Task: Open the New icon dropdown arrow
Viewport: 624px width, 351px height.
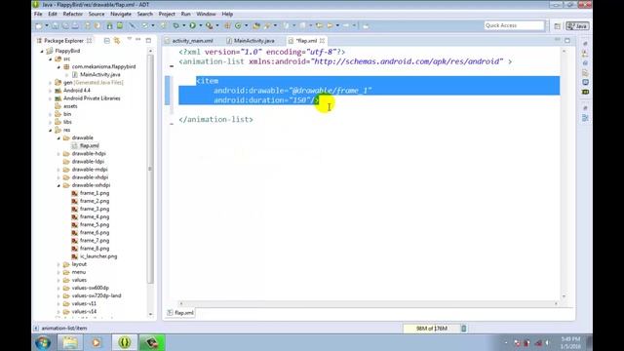Action: 47,26
